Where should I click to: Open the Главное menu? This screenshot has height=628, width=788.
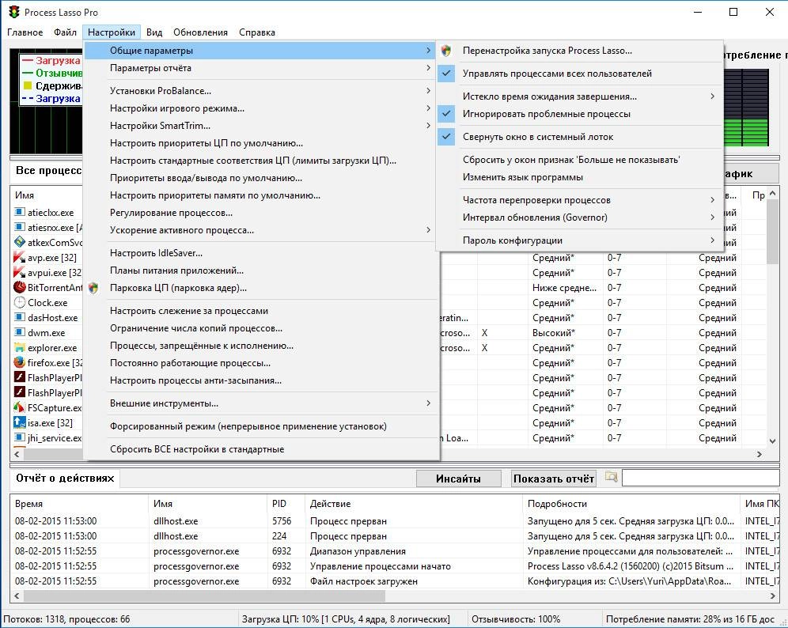(25, 32)
